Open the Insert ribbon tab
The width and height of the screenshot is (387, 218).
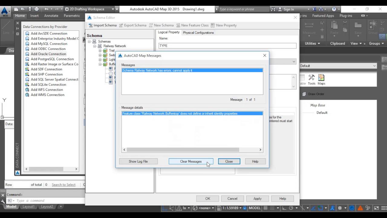(x=34, y=16)
